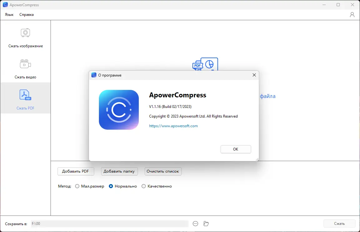
Task: Click the Добавить PDF button
Action: tap(76, 171)
